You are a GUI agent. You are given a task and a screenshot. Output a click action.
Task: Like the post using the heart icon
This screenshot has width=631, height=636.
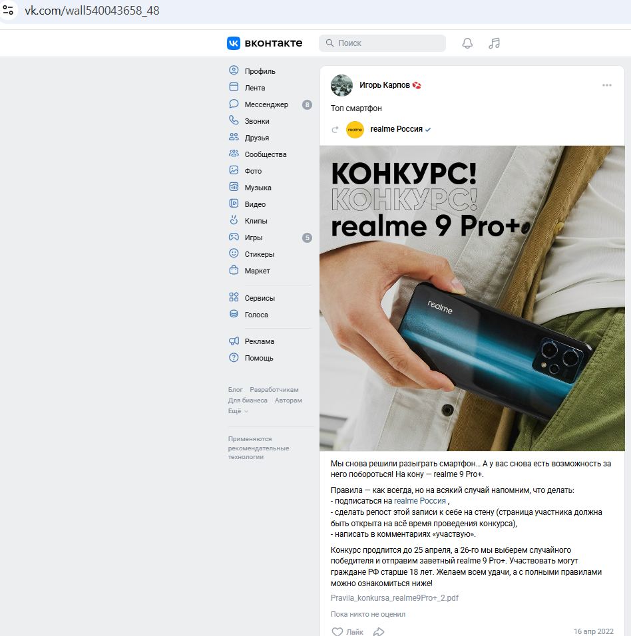click(346, 631)
